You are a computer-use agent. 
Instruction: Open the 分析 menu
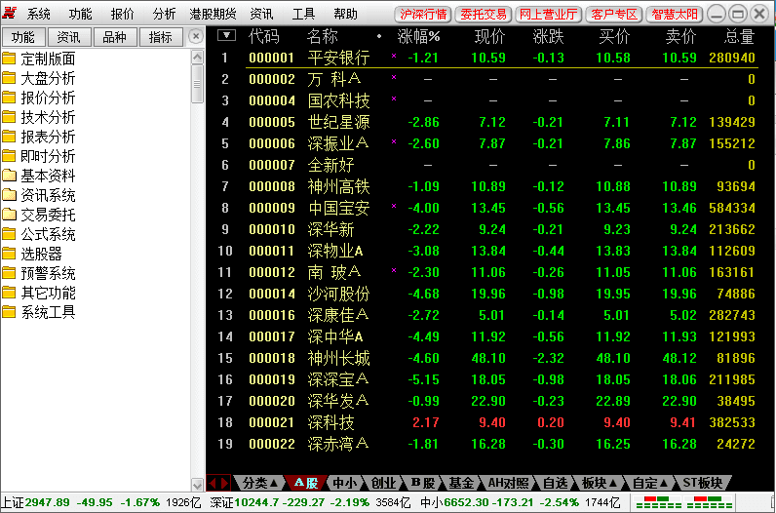(x=165, y=14)
